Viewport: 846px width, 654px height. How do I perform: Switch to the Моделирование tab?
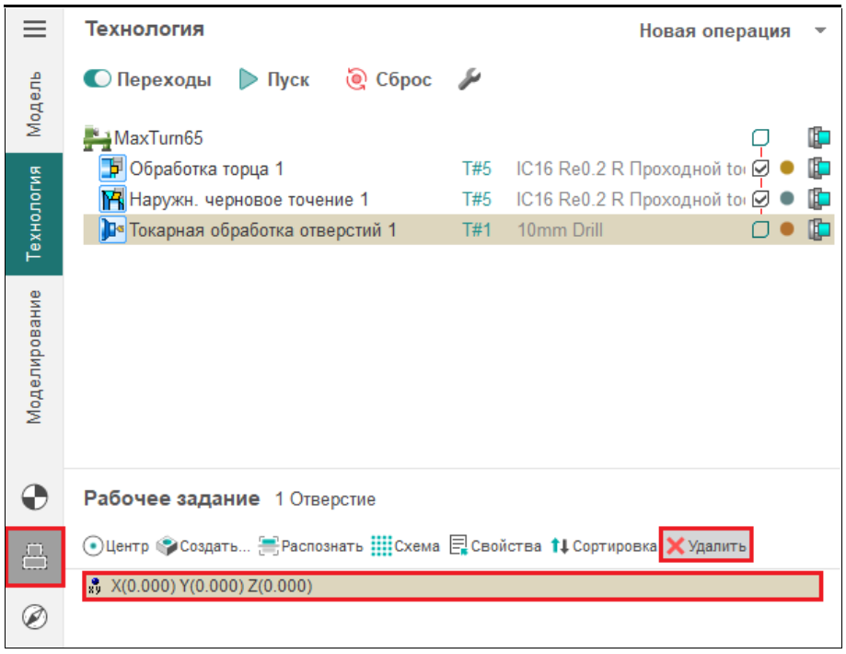(x=34, y=356)
